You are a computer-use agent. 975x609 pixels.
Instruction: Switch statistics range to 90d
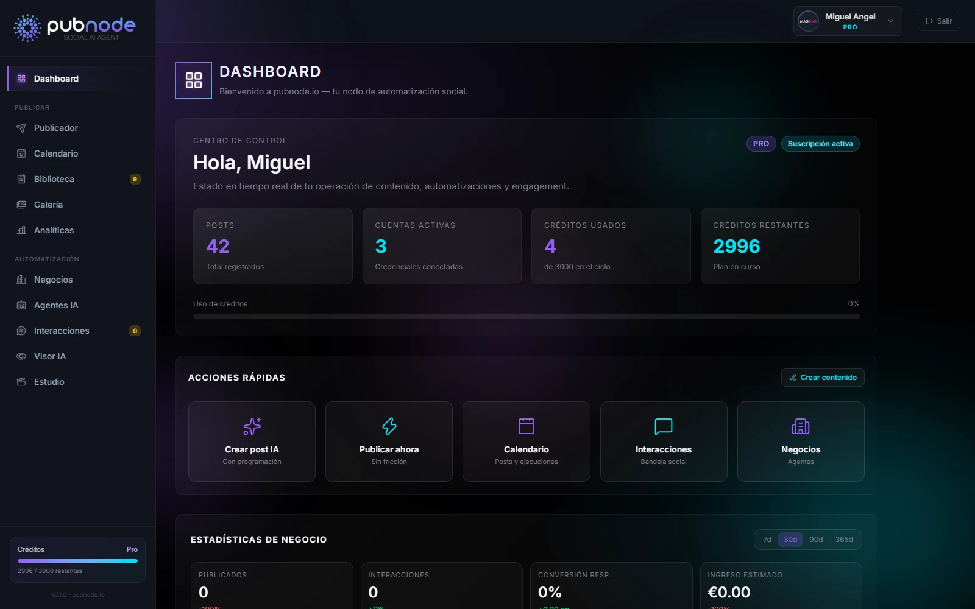point(816,540)
